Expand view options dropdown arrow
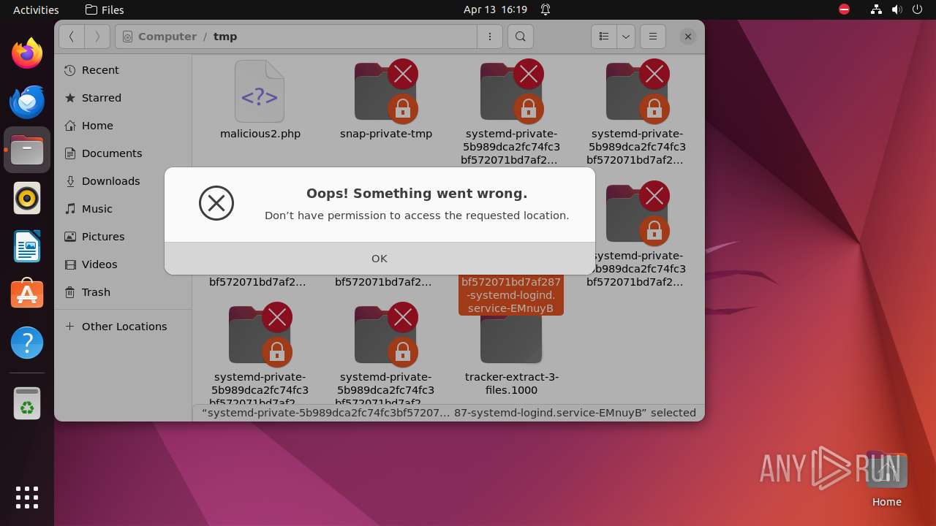 pyautogui.click(x=625, y=37)
